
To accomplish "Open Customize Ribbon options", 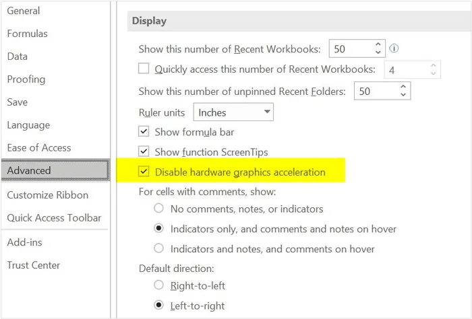I will coord(48,195).
